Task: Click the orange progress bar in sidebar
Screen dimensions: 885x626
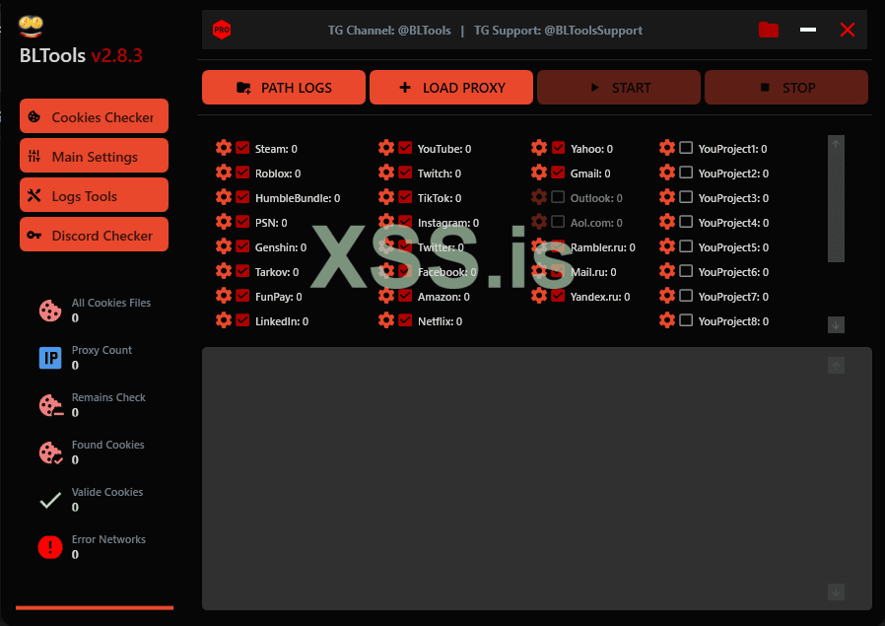Action: [x=95, y=608]
